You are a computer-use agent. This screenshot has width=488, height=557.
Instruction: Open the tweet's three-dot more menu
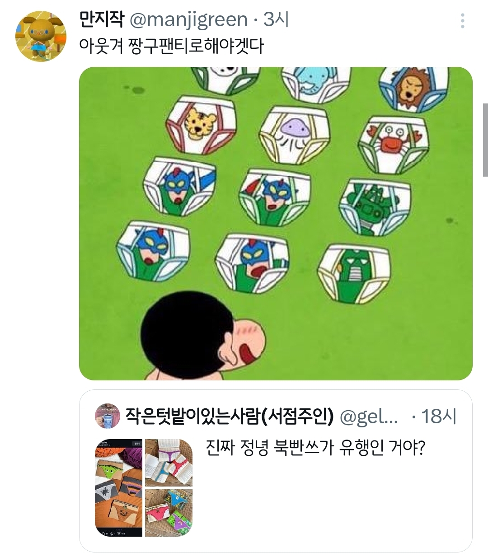click(462, 21)
